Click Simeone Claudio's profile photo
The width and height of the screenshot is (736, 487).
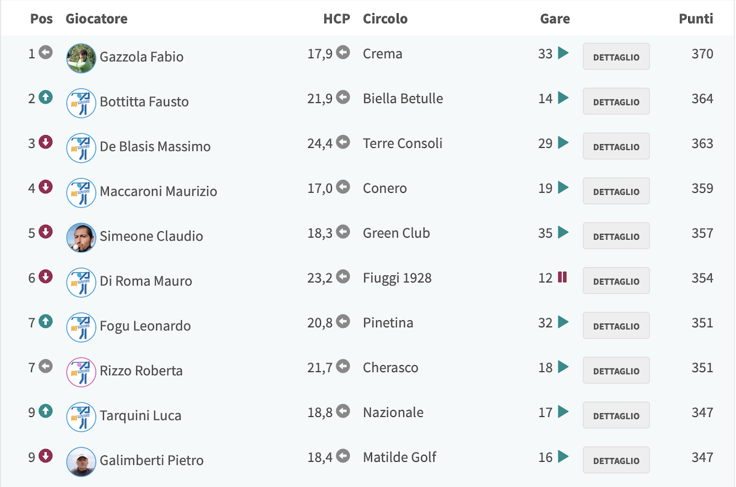pyautogui.click(x=81, y=237)
